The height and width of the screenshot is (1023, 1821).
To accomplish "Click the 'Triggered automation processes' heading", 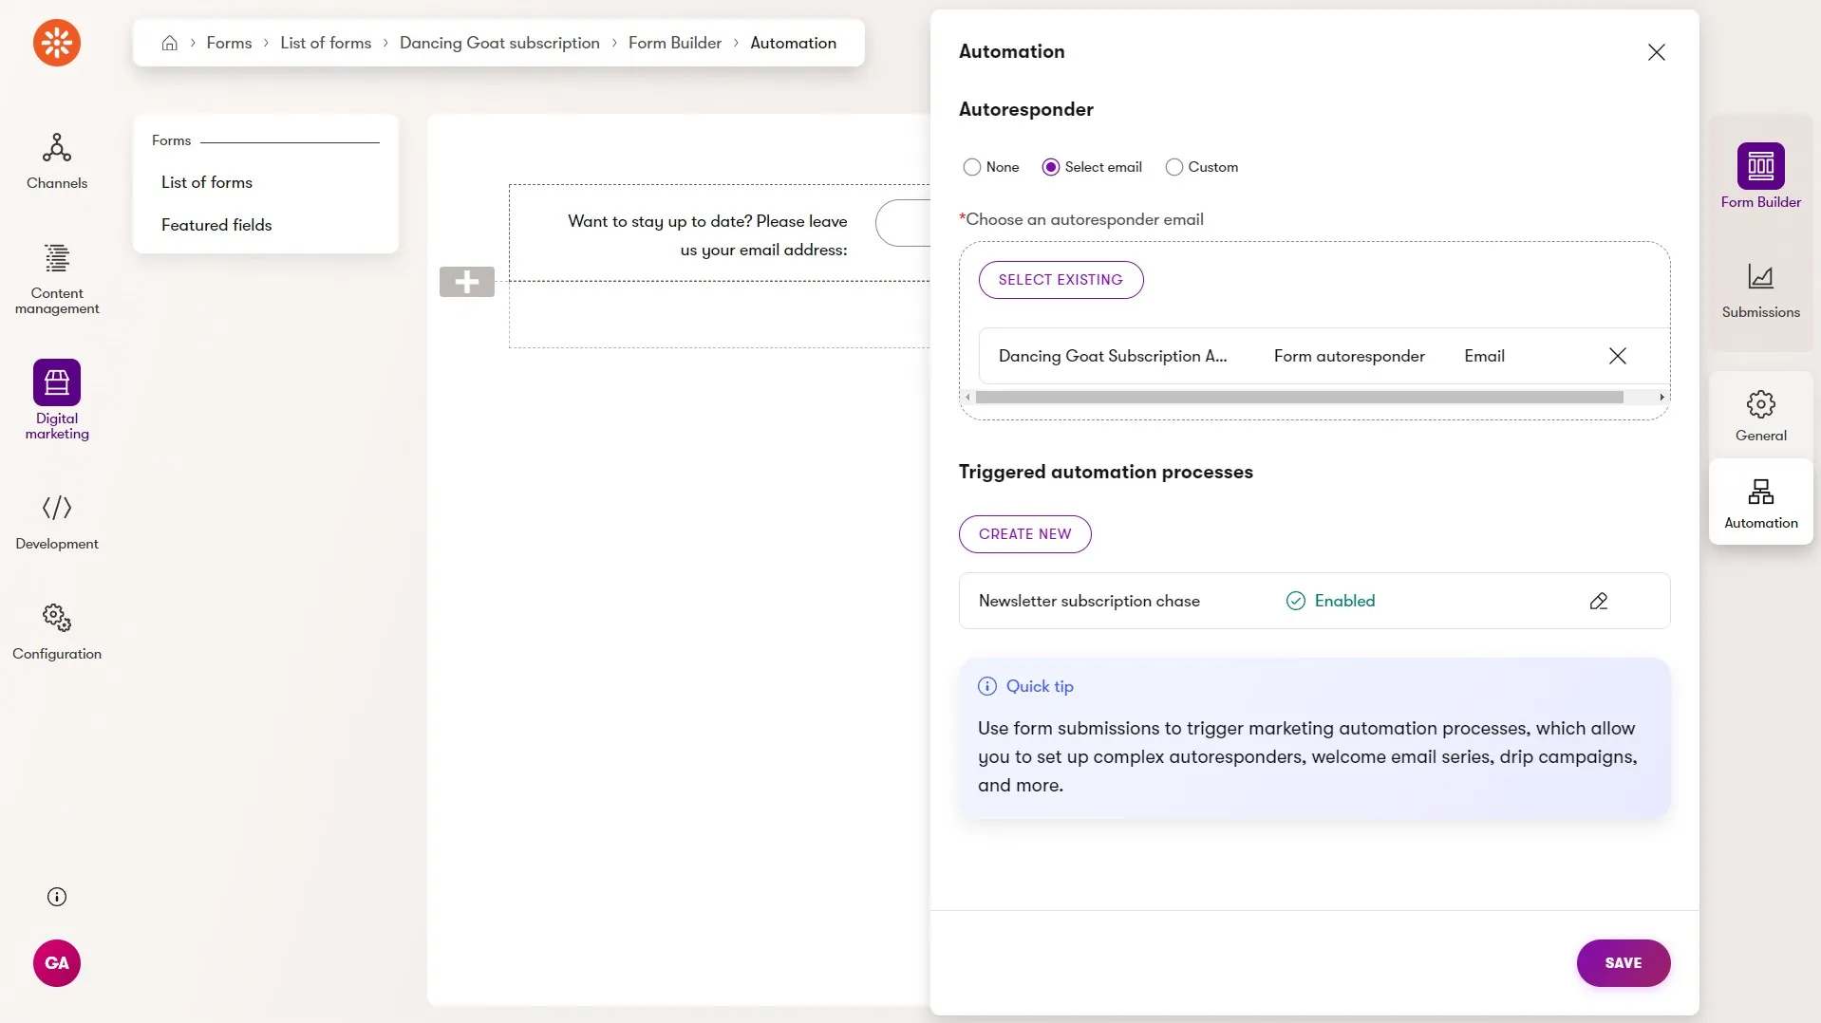I will coord(1105,472).
